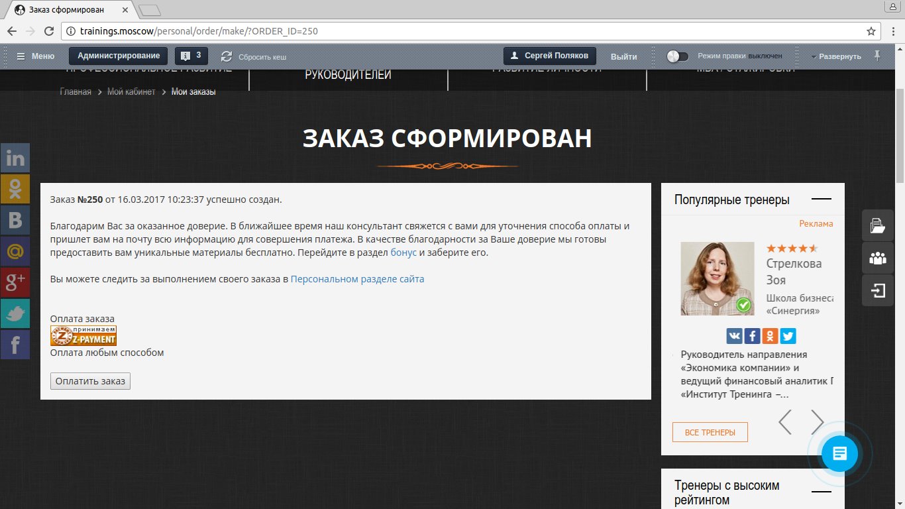Go to Мой кабинет breadcrumb
Viewport: 905px width, 509px height.
point(131,91)
